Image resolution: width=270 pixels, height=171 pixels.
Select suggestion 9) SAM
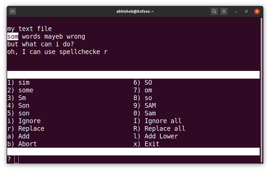coord(145,105)
